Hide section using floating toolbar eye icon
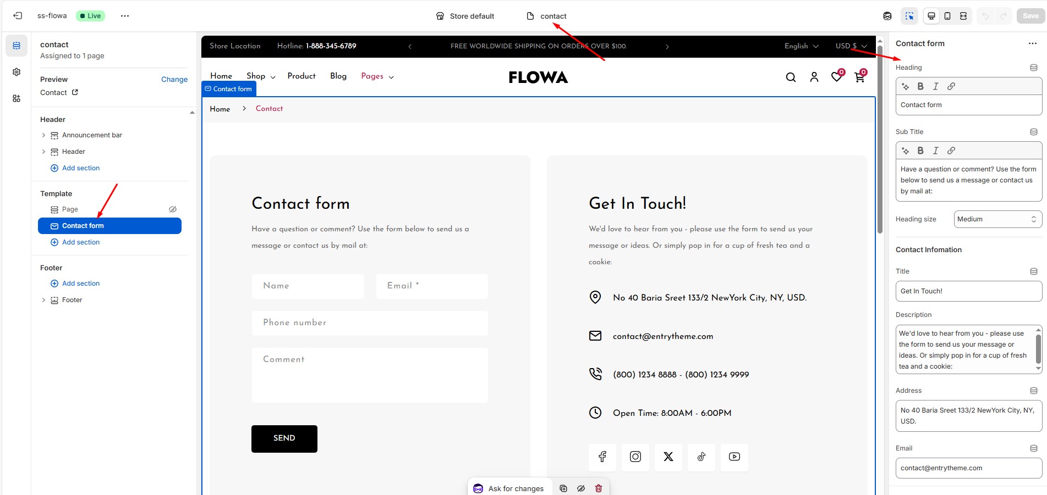 pos(581,488)
